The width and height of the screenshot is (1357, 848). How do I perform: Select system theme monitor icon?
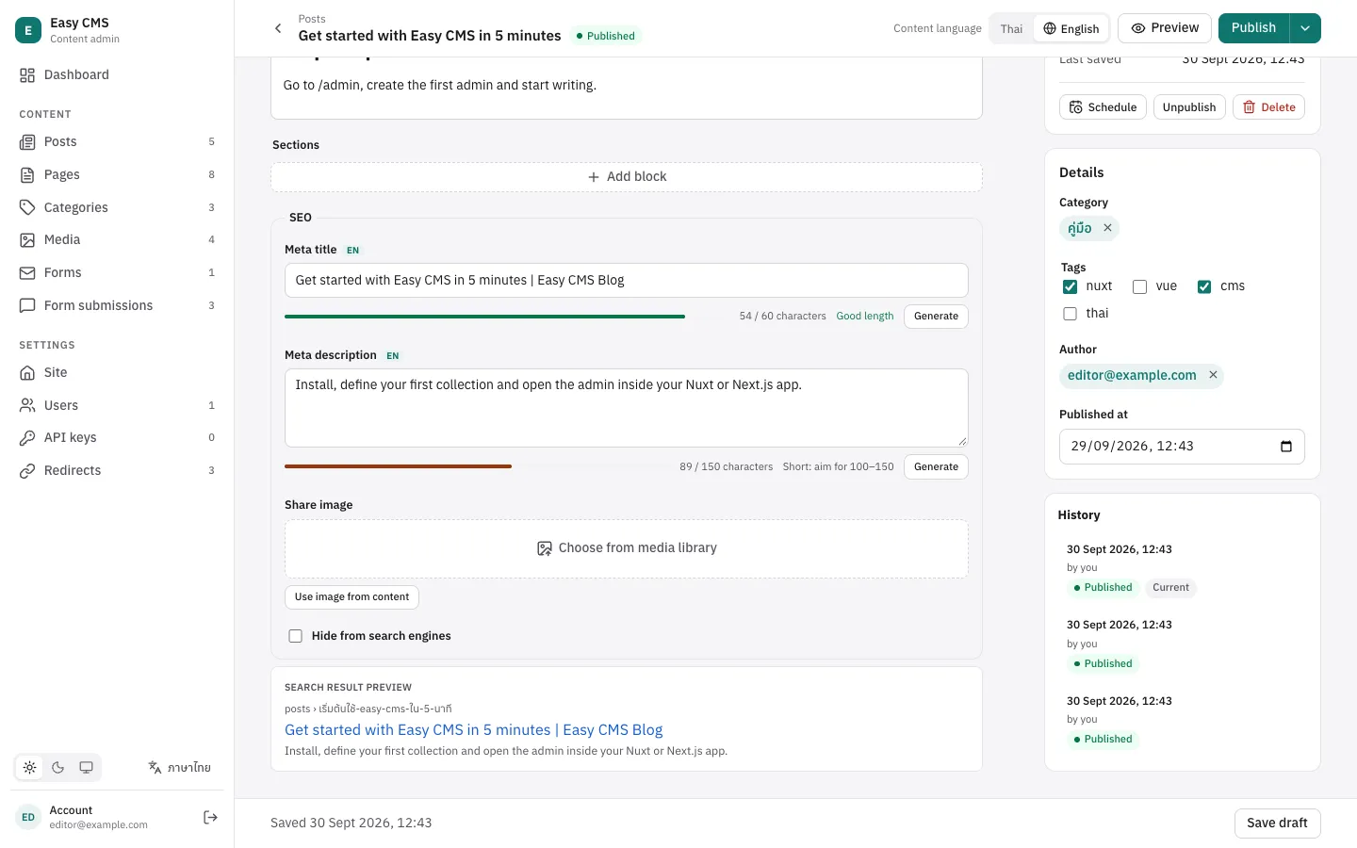87,768
